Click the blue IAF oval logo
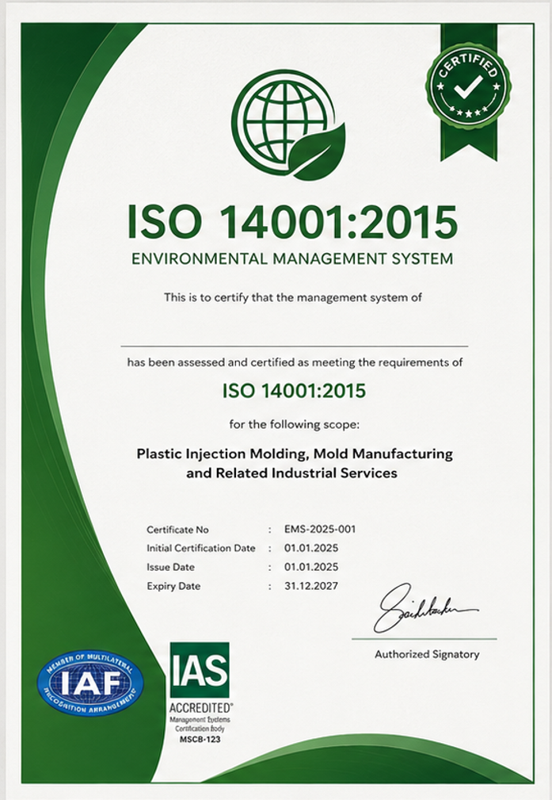Image resolution: width=552 pixels, height=800 pixels. pyautogui.click(x=90, y=683)
